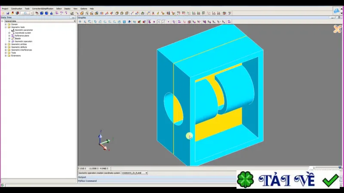This screenshot has width=344, height=193.
Task: Select the Geometric entities tree item
Action: point(19,44)
